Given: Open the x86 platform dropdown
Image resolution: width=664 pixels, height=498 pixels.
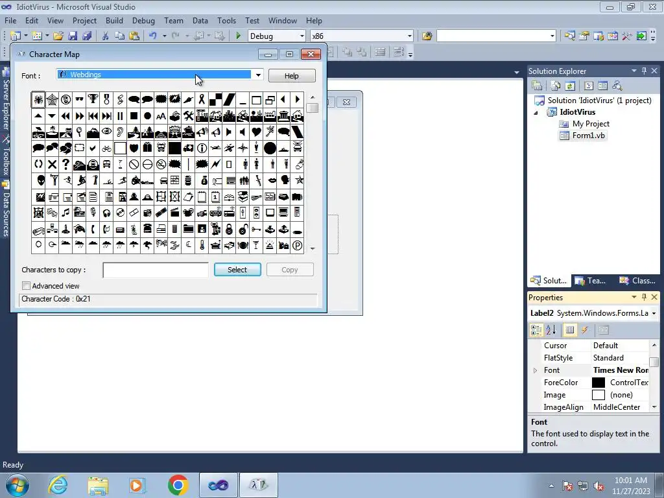Looking at the screenshot, I should pos(409,36).
